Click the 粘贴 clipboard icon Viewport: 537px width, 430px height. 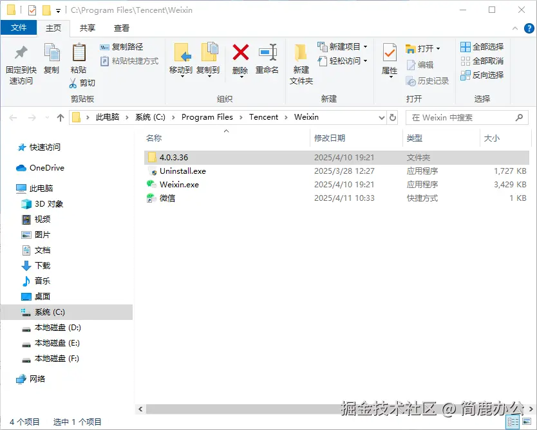coord(79,53)
